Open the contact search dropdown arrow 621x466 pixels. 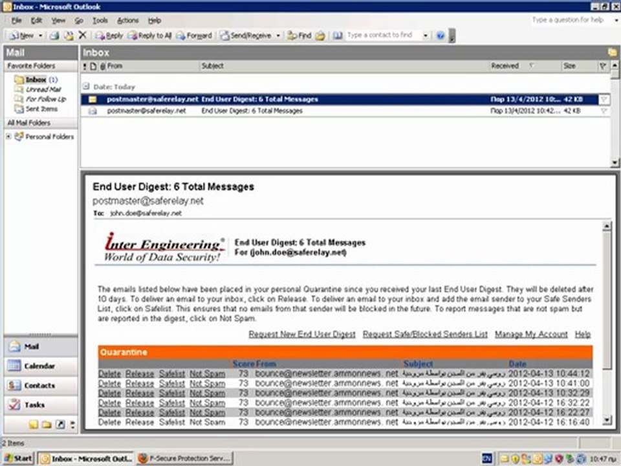click(x=426, y=35)
